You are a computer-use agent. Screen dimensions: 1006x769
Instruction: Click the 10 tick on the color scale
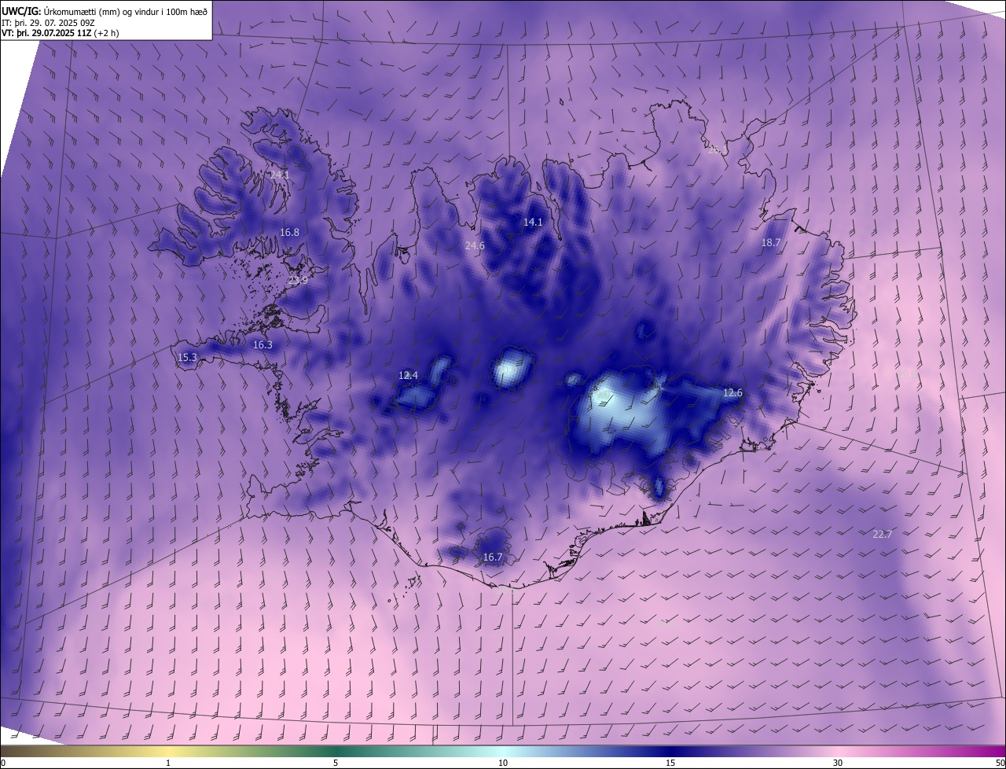(503, 763)
